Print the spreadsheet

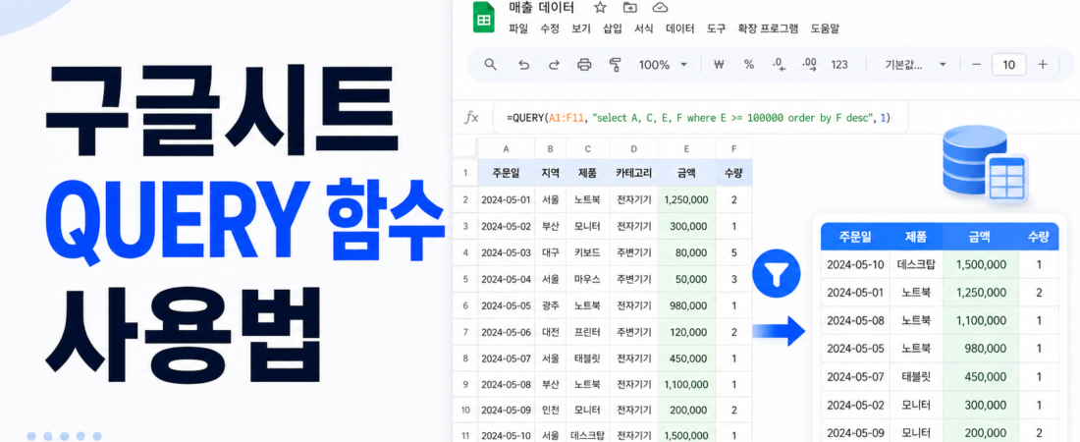[584, 64]
